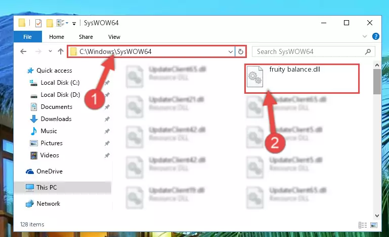Click the Network icon in sidebar
Viewport: 389px width, 237px height.
click(x=30, y=204)
